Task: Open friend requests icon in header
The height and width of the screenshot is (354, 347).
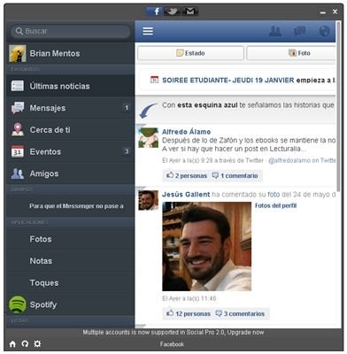Action: point(275,31)
